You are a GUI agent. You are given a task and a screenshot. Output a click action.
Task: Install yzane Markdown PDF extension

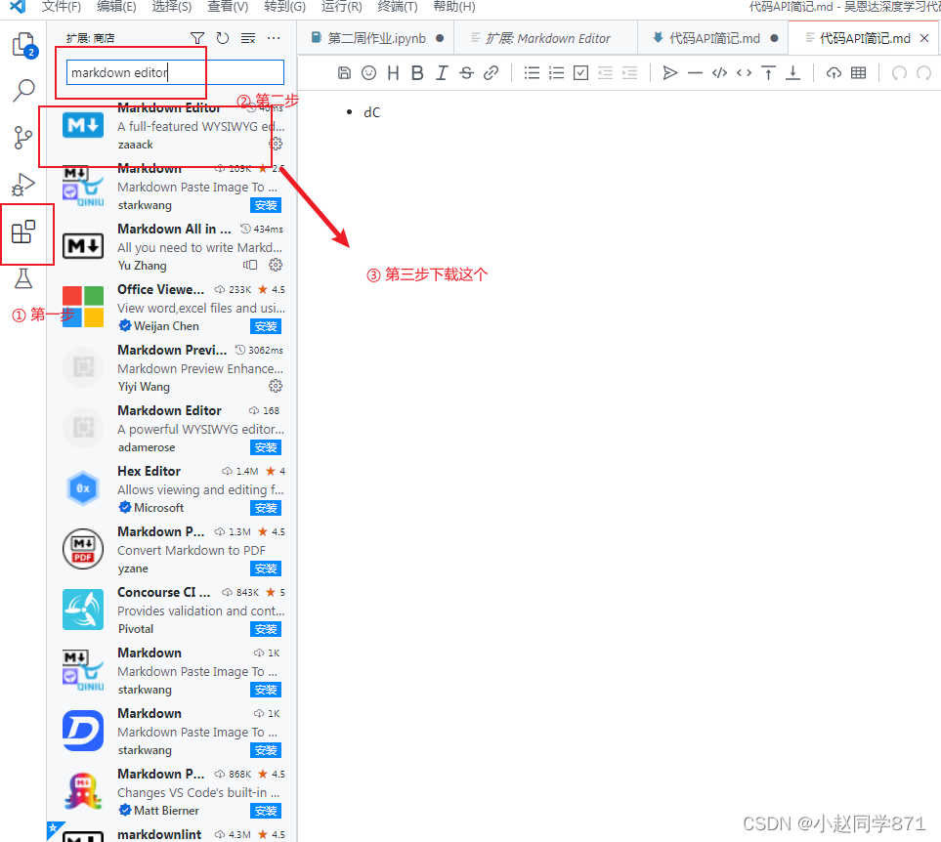coord(266,569)
